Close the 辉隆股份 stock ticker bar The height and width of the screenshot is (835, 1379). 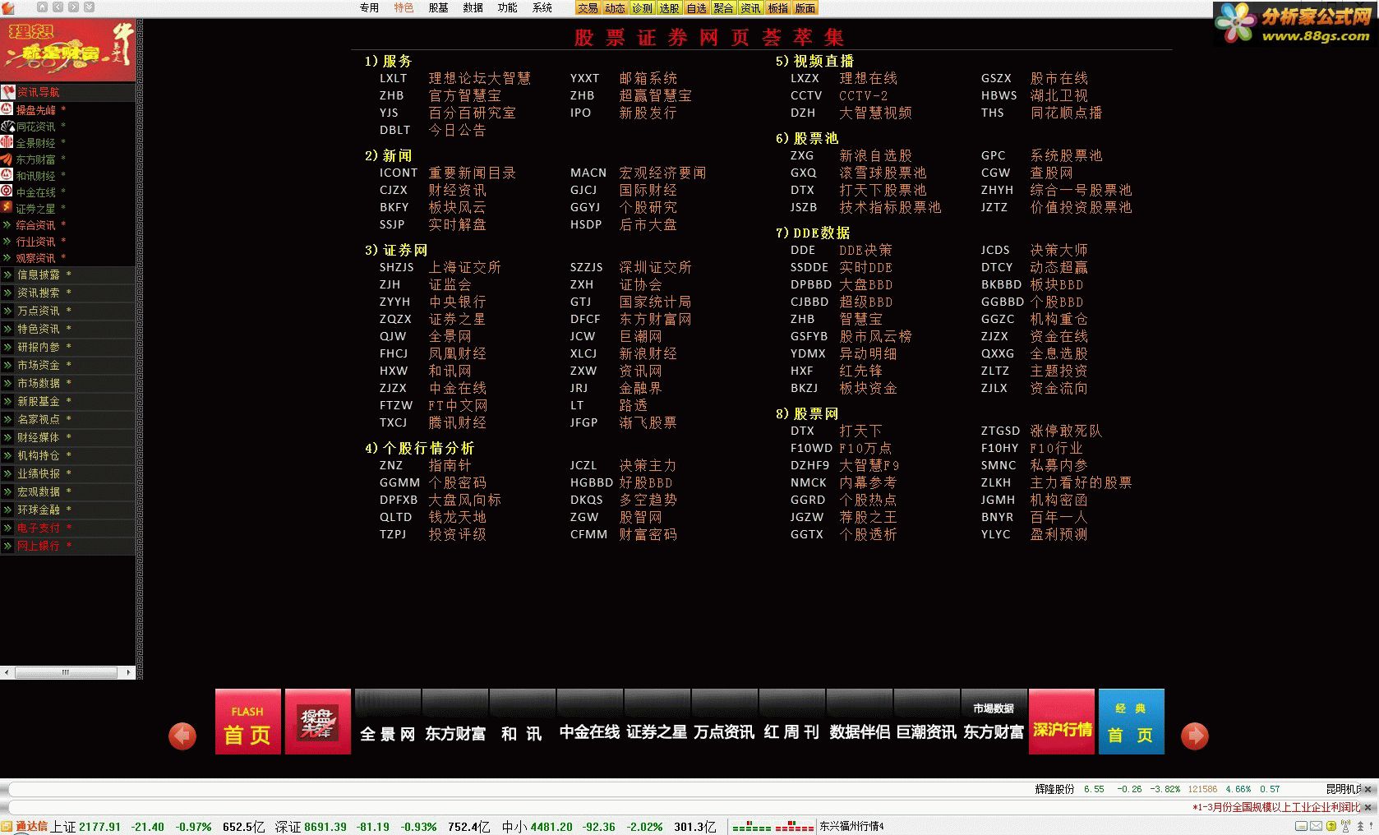(x=1368, y=789)
